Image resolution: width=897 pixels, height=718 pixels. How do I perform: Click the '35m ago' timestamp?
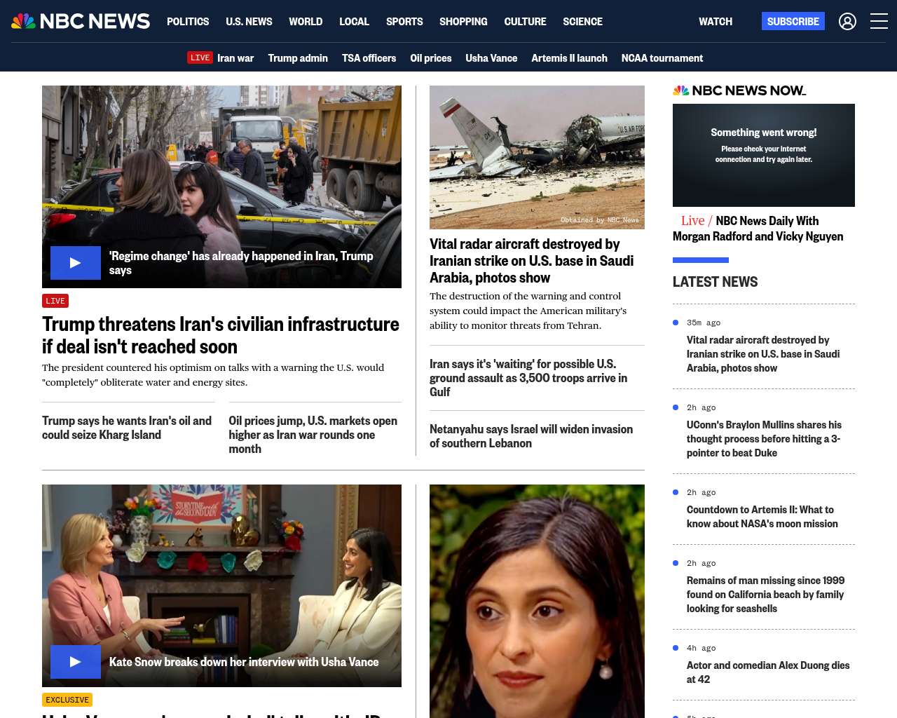[x=704, y=323]
